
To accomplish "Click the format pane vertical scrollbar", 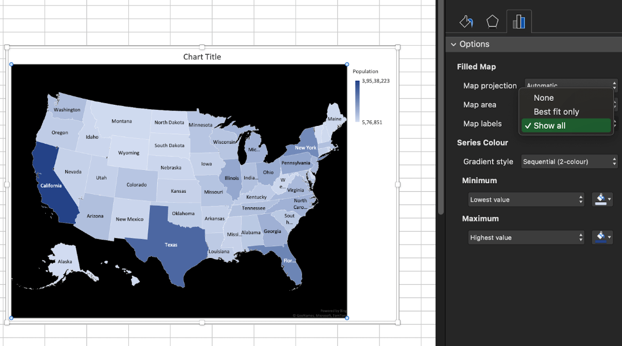I will pyautogui.click(x=441, y=107).
